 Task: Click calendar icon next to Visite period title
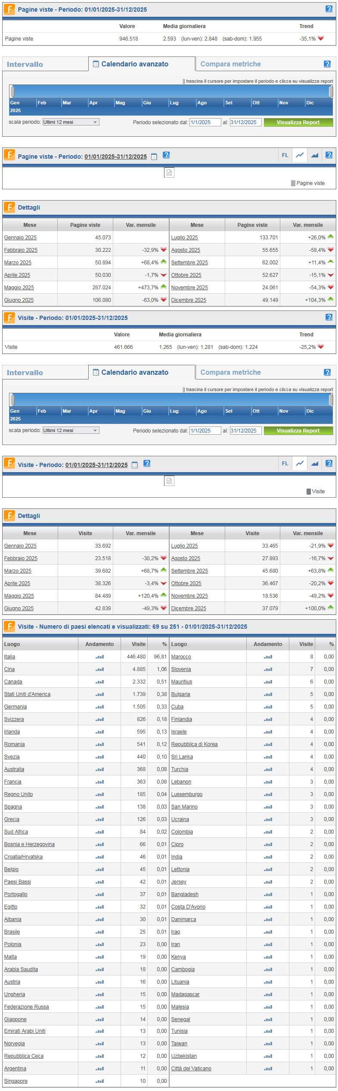pos(135,465)
